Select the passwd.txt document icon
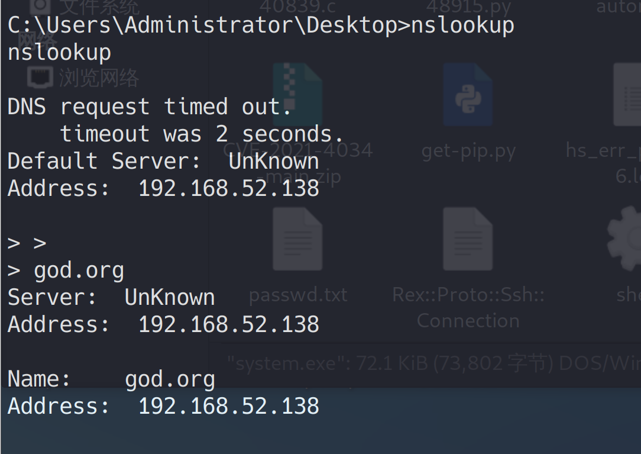Screen dimensions: 641x454 (297, 239)
